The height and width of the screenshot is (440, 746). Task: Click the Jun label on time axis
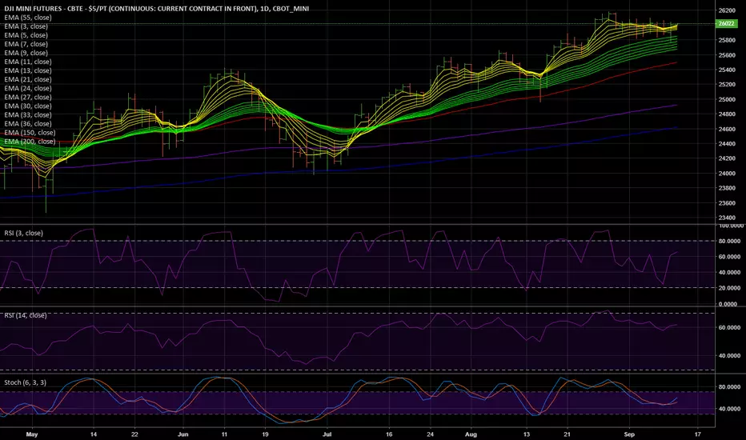182,434
